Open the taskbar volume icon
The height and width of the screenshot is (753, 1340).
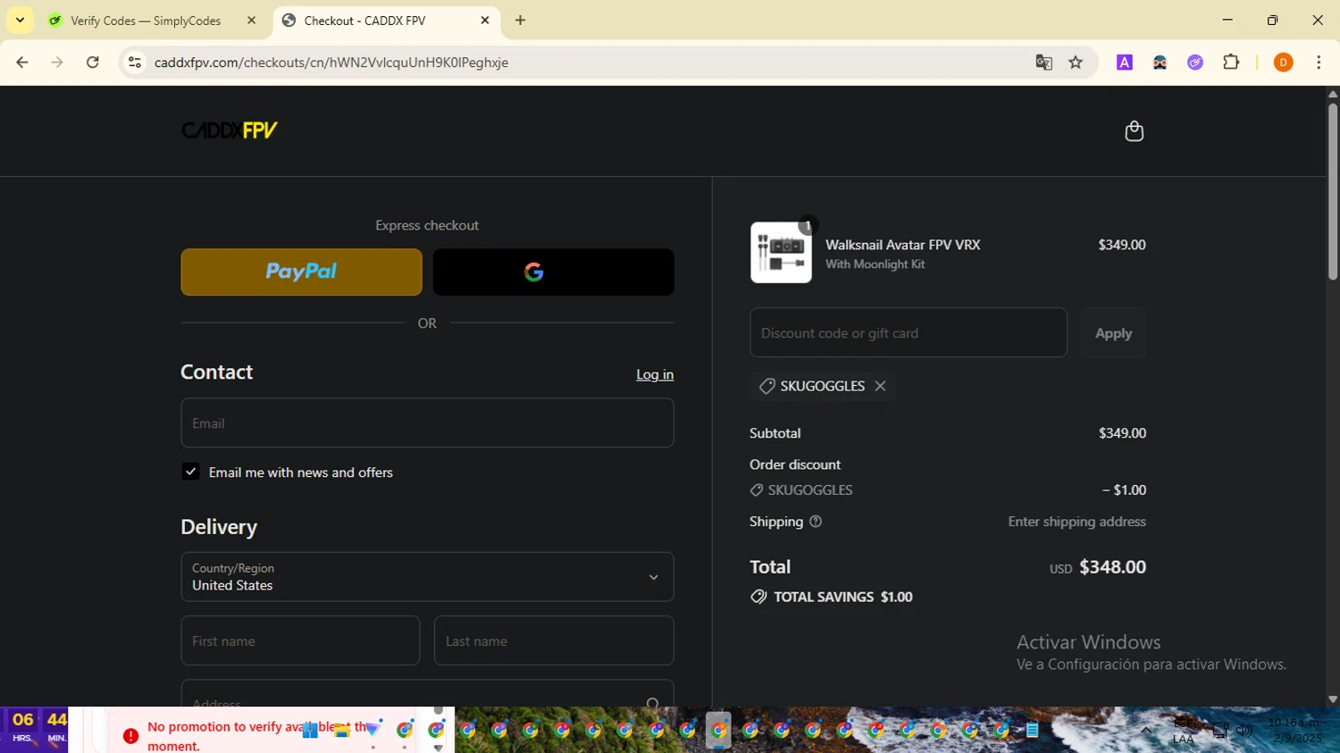tap(1244, 731)
